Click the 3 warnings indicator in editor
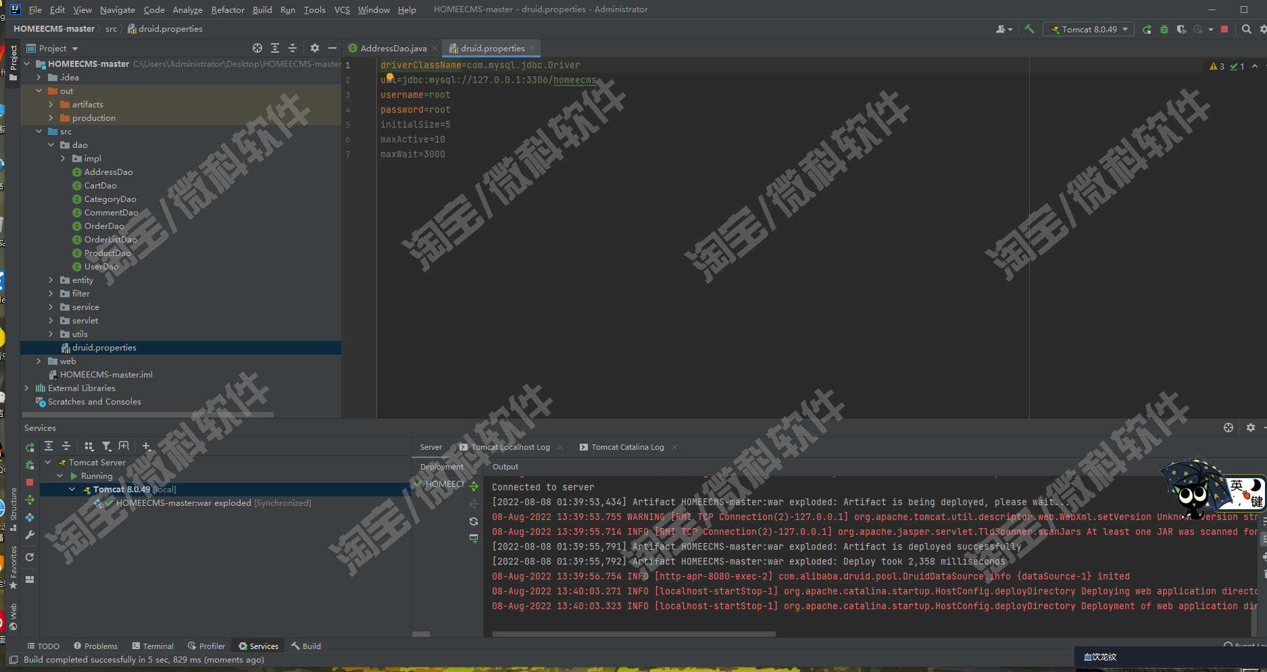 pyautogui.click(x=1217, y=66)
